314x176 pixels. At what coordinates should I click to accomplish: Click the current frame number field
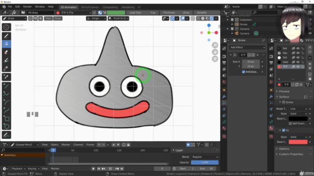tap(162, 169)
